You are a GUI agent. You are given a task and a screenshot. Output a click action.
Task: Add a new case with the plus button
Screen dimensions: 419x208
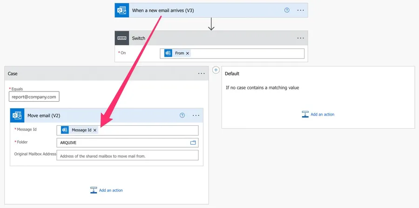click(x=216, y=70)
